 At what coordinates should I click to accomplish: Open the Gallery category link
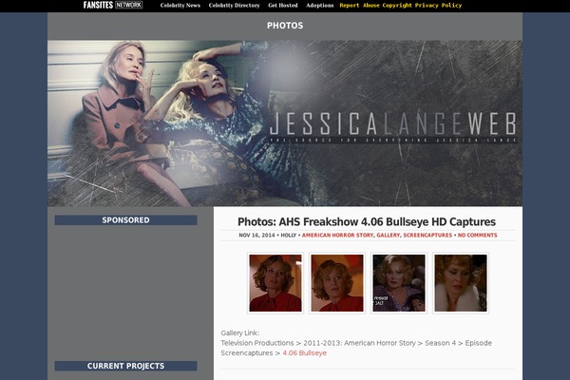388,236
